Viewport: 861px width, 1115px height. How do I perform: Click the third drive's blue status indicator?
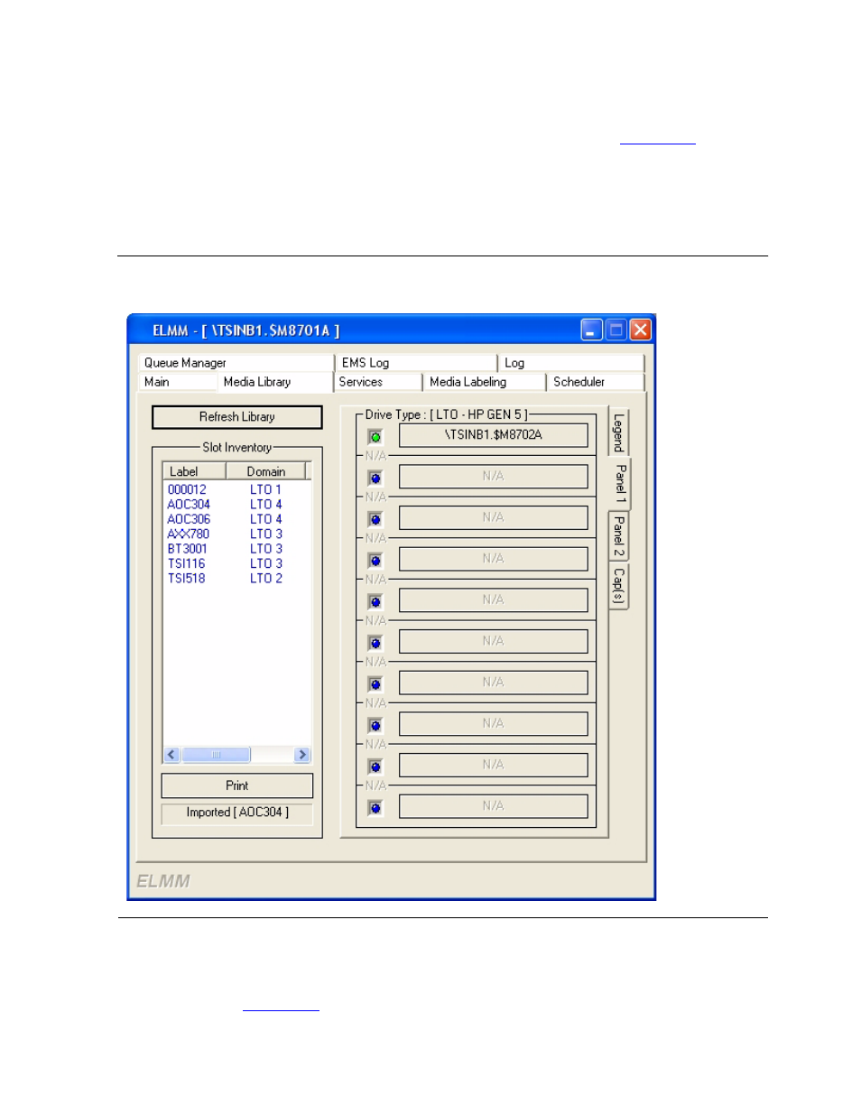pyautogui.click(x=375, y=520)
